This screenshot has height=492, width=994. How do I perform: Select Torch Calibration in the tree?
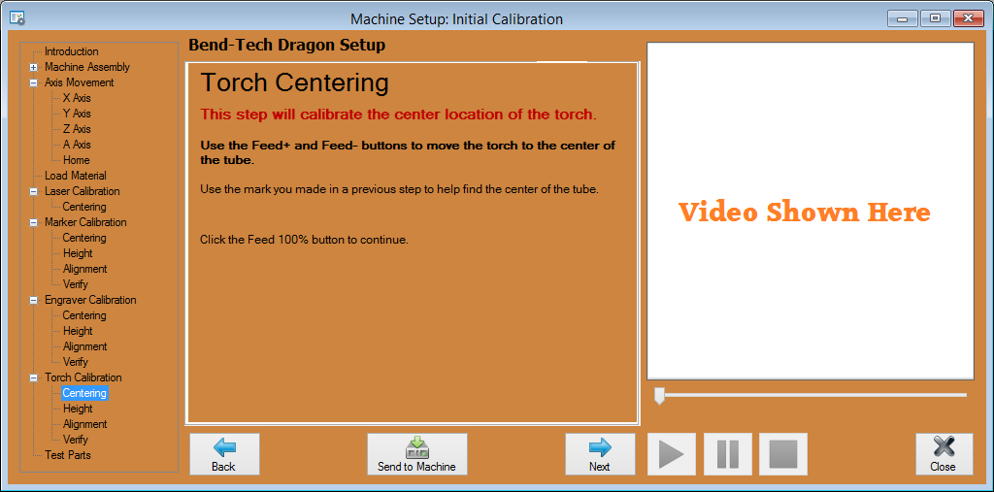coord(83,377)
